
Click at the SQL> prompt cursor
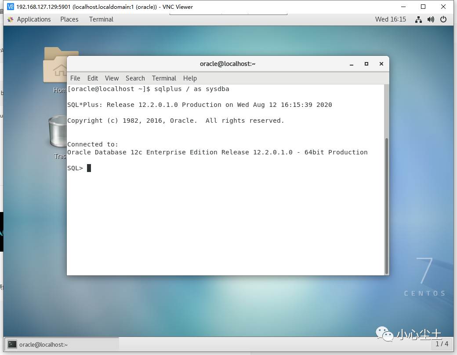tap(89, 168)
